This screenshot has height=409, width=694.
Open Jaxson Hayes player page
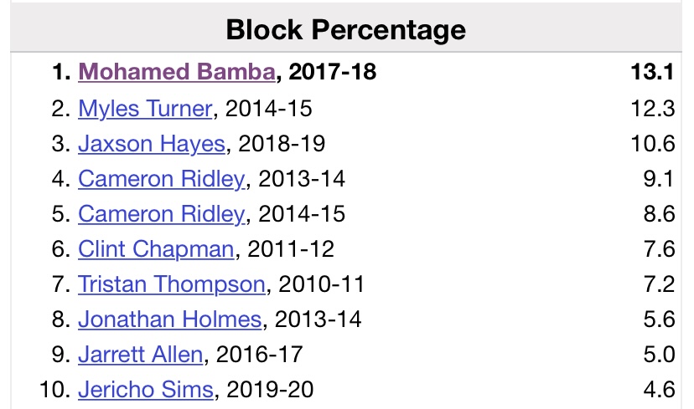click(151, 143)
